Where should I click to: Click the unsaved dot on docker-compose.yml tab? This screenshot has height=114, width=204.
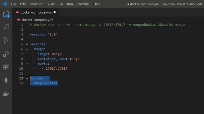coord(55,12)
